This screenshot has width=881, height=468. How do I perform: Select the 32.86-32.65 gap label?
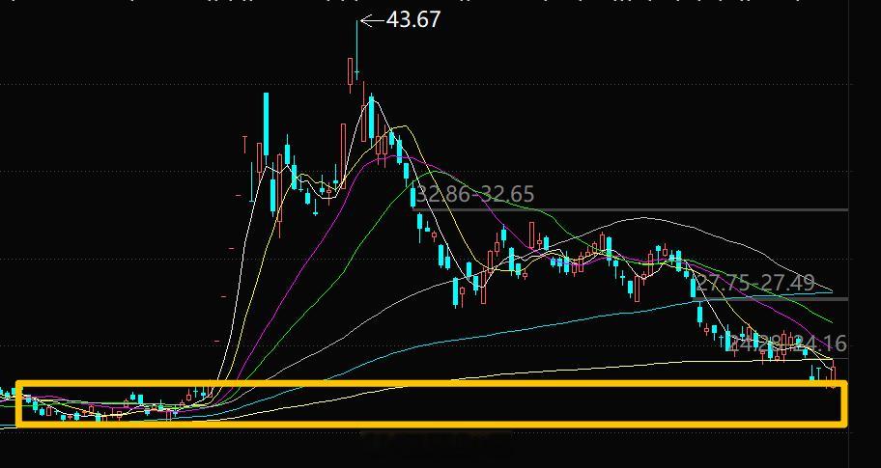(x=475, y=194)
